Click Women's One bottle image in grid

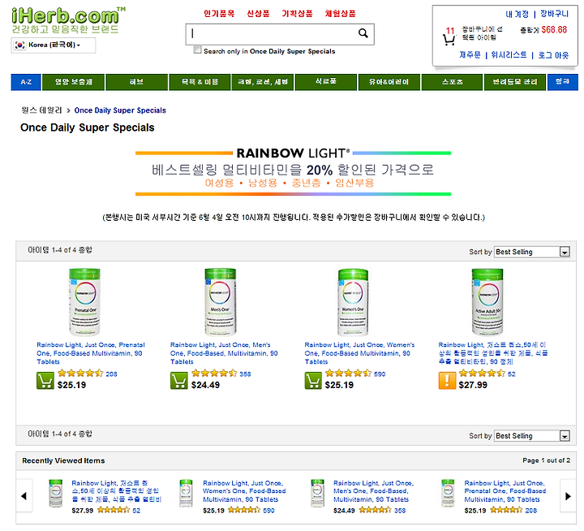(353, 302)
